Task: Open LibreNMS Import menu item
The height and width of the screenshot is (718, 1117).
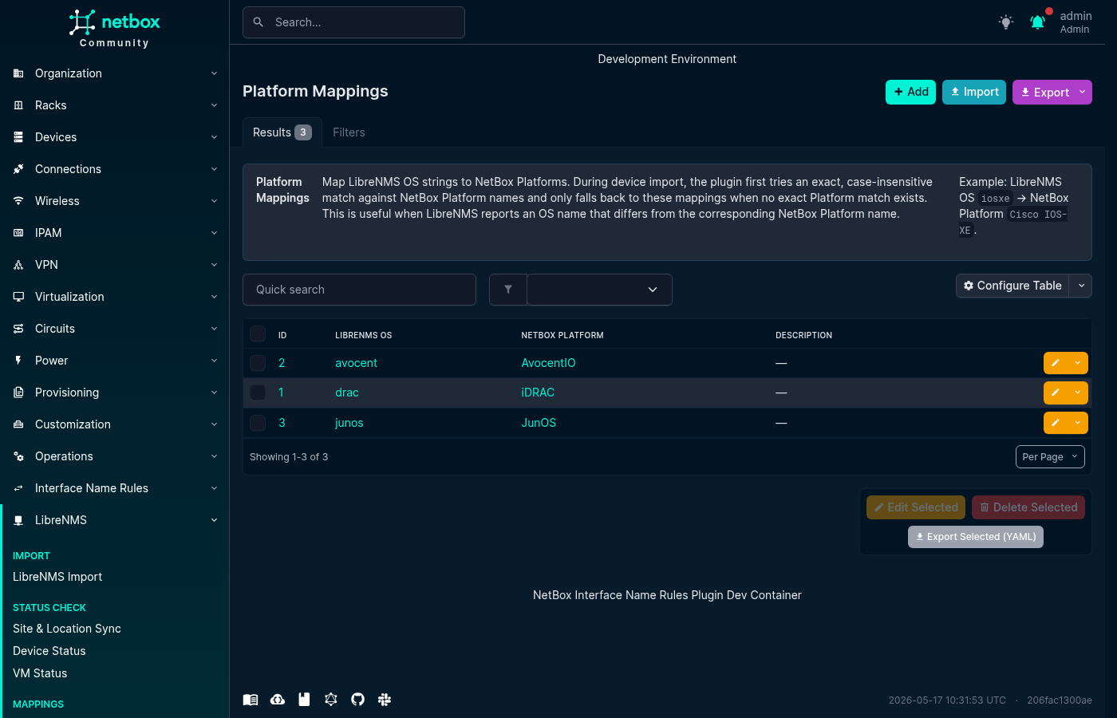Action: [x=57, y=577]
